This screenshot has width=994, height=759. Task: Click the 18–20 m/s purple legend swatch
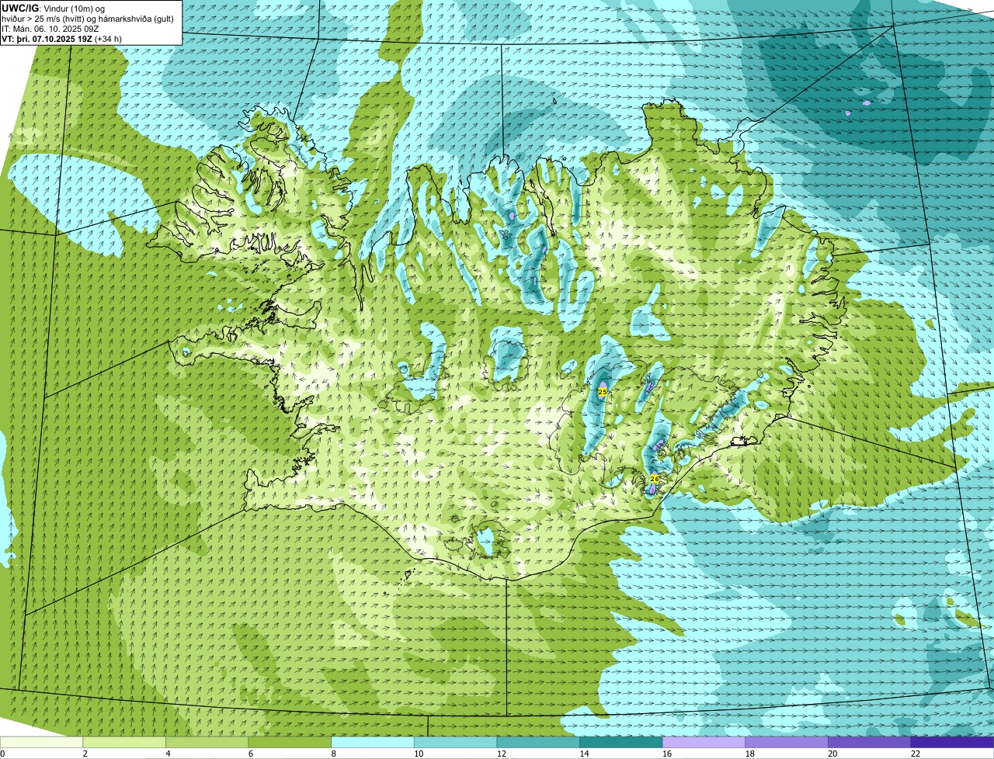pos(787,742)
